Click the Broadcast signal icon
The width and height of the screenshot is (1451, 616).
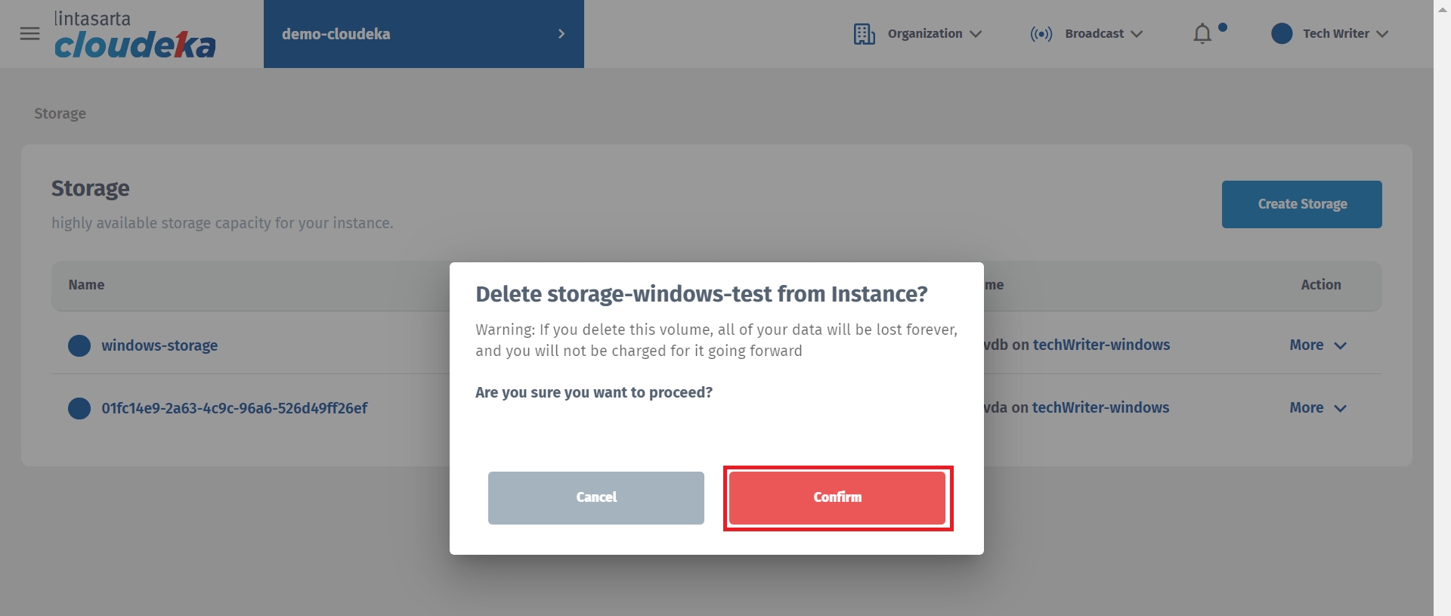click(x=1041, y=34)
